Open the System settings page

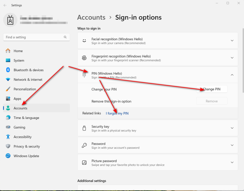pos(19,60)
